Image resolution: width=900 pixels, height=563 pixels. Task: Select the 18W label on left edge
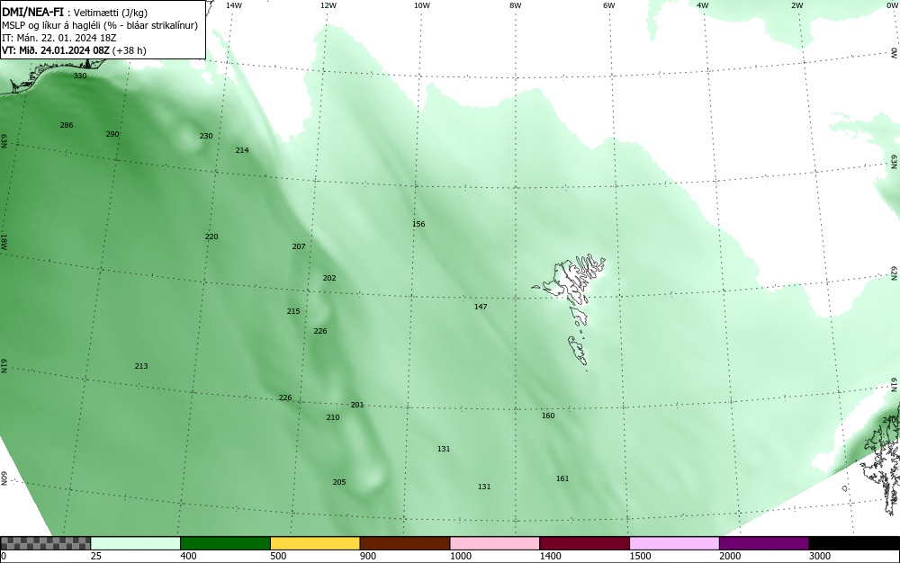coord(4,241)
